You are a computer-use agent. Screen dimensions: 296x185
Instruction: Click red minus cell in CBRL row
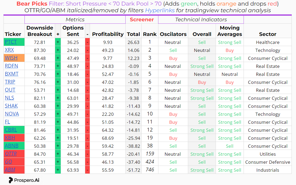click(x=87, y=130)
